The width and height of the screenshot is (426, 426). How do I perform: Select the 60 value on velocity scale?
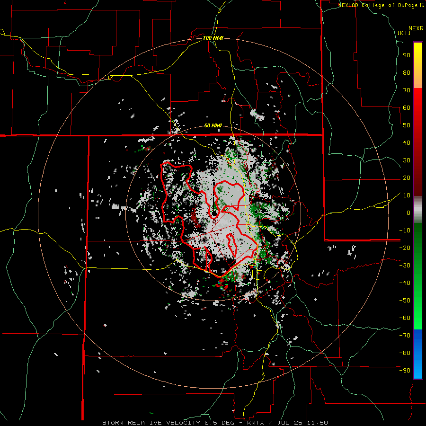tap(407, 108)
